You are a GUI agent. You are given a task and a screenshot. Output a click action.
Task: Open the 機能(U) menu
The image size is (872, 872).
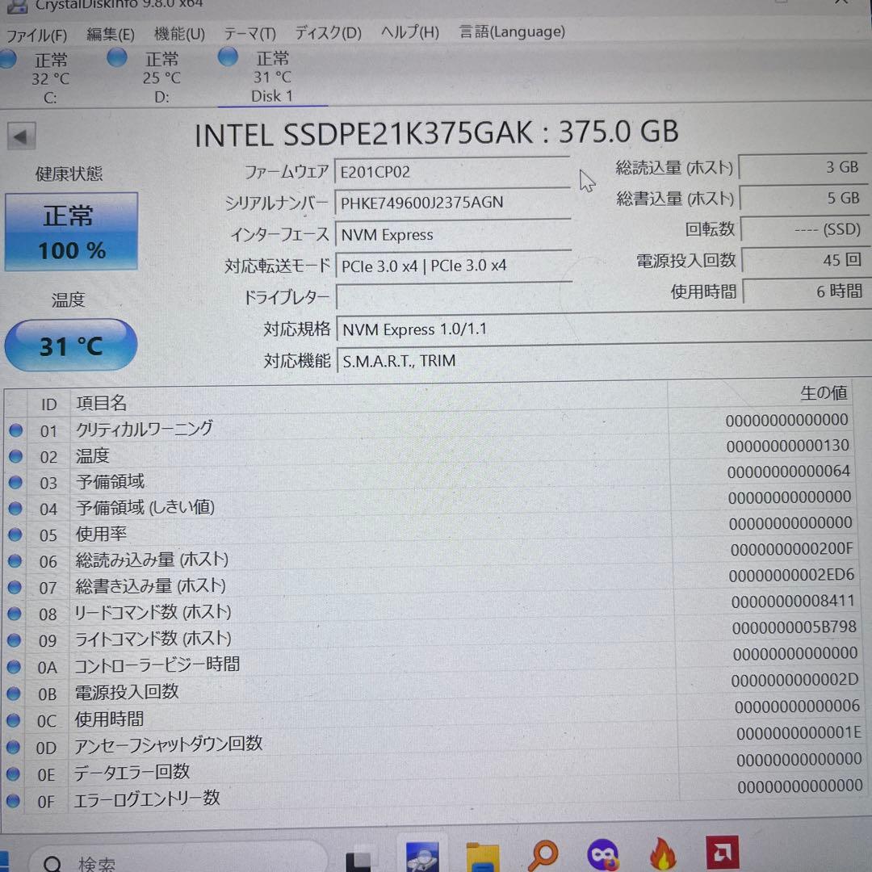coord(179,34)
